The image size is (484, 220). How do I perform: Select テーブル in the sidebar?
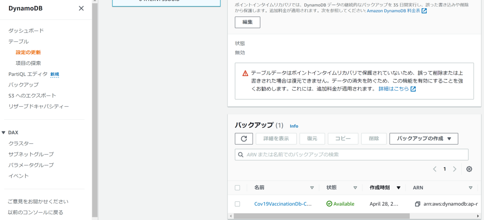click(19, 42)
